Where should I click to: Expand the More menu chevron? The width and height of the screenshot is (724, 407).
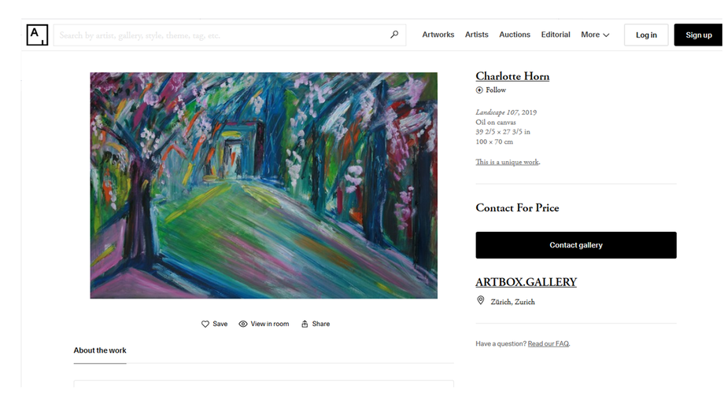(606, 35)
